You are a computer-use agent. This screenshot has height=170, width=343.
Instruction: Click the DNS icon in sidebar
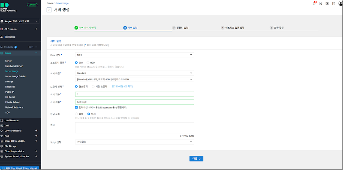point(2,126)
